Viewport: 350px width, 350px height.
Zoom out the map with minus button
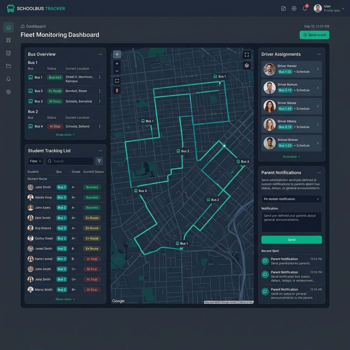pyautogui.click(x=117, y=71)
